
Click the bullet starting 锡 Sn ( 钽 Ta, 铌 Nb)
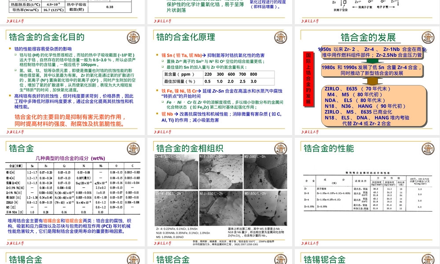pyautogui.click(x=213, y=55)
